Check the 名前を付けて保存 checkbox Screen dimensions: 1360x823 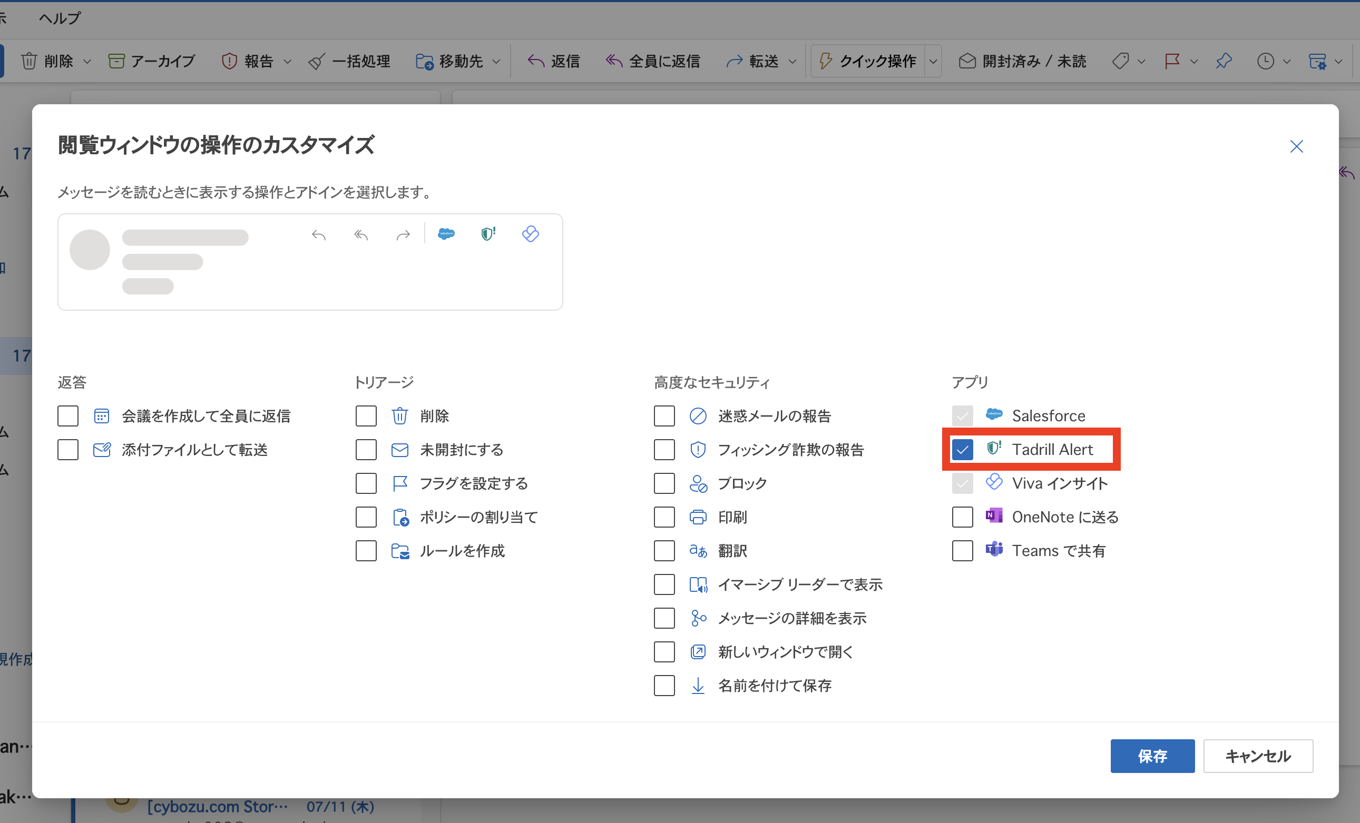[664, 685]
